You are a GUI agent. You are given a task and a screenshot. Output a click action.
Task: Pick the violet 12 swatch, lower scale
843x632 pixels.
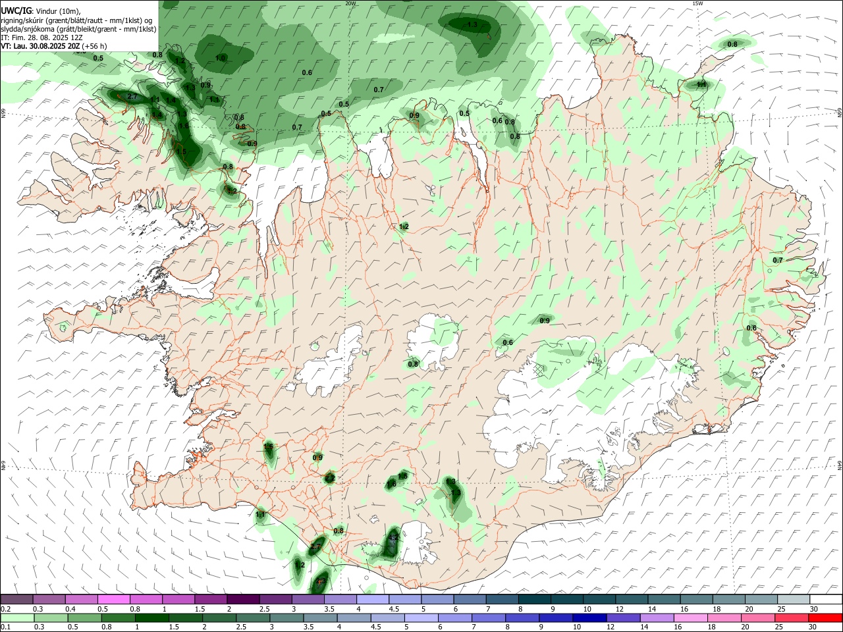coord(623,617)
